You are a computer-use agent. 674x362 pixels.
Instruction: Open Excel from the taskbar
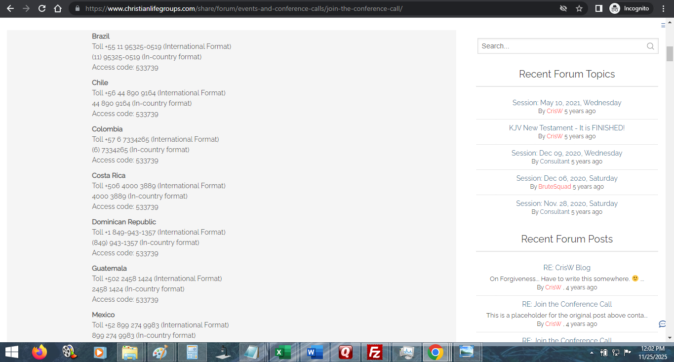(282, 352)
